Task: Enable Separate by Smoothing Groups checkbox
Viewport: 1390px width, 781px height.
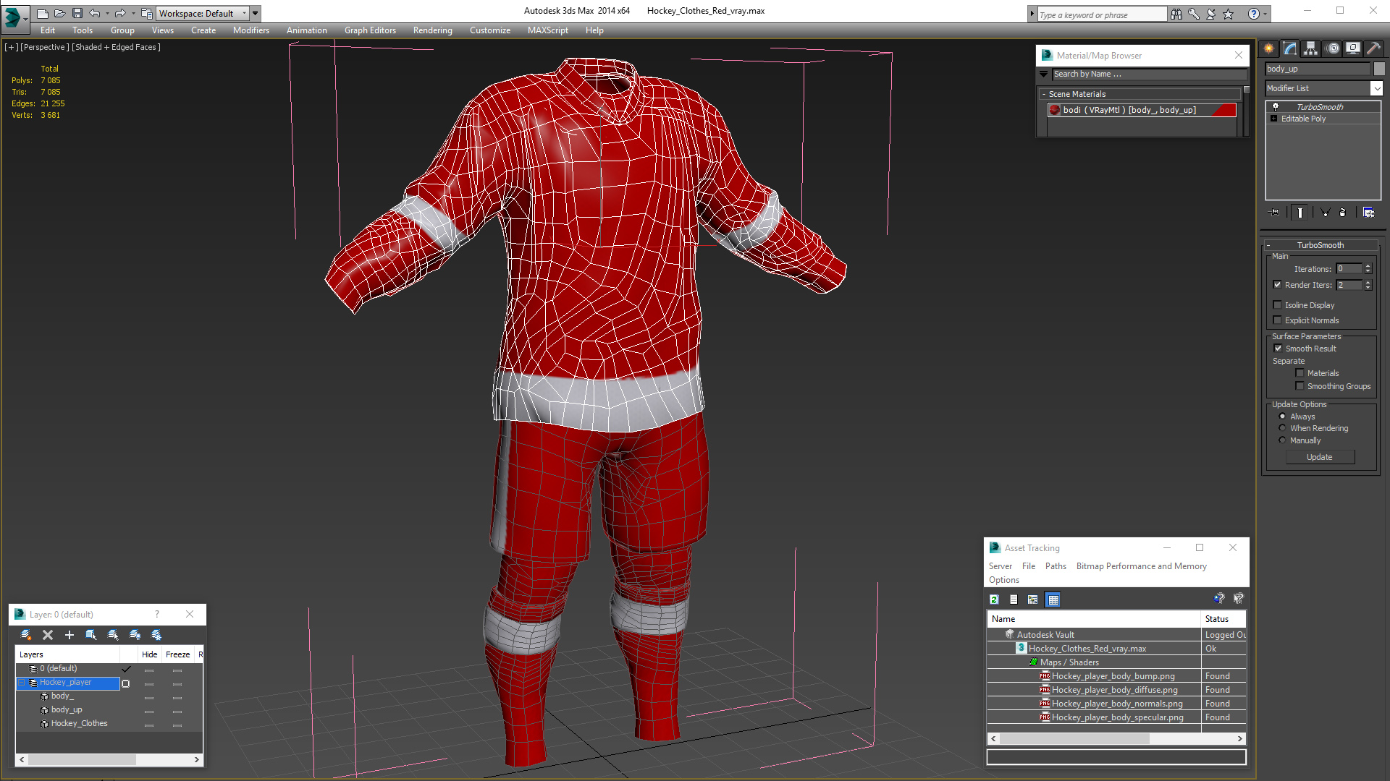Action: click(x=1300, y=386)
